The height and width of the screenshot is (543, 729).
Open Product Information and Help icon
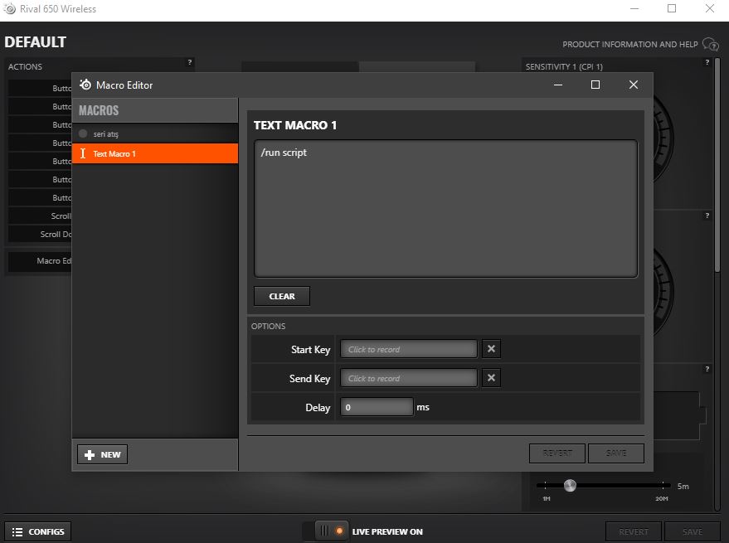tap(710, 44)
